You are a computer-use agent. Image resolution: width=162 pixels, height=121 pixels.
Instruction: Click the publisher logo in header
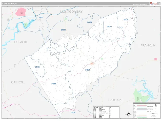pos(153,4)
